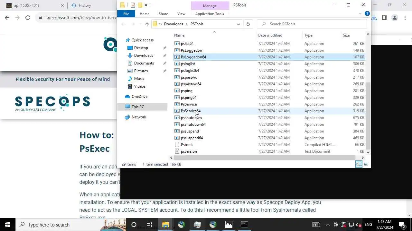Click the New folder quick access icon
The image size is (412, 231).
click(140, 5)
